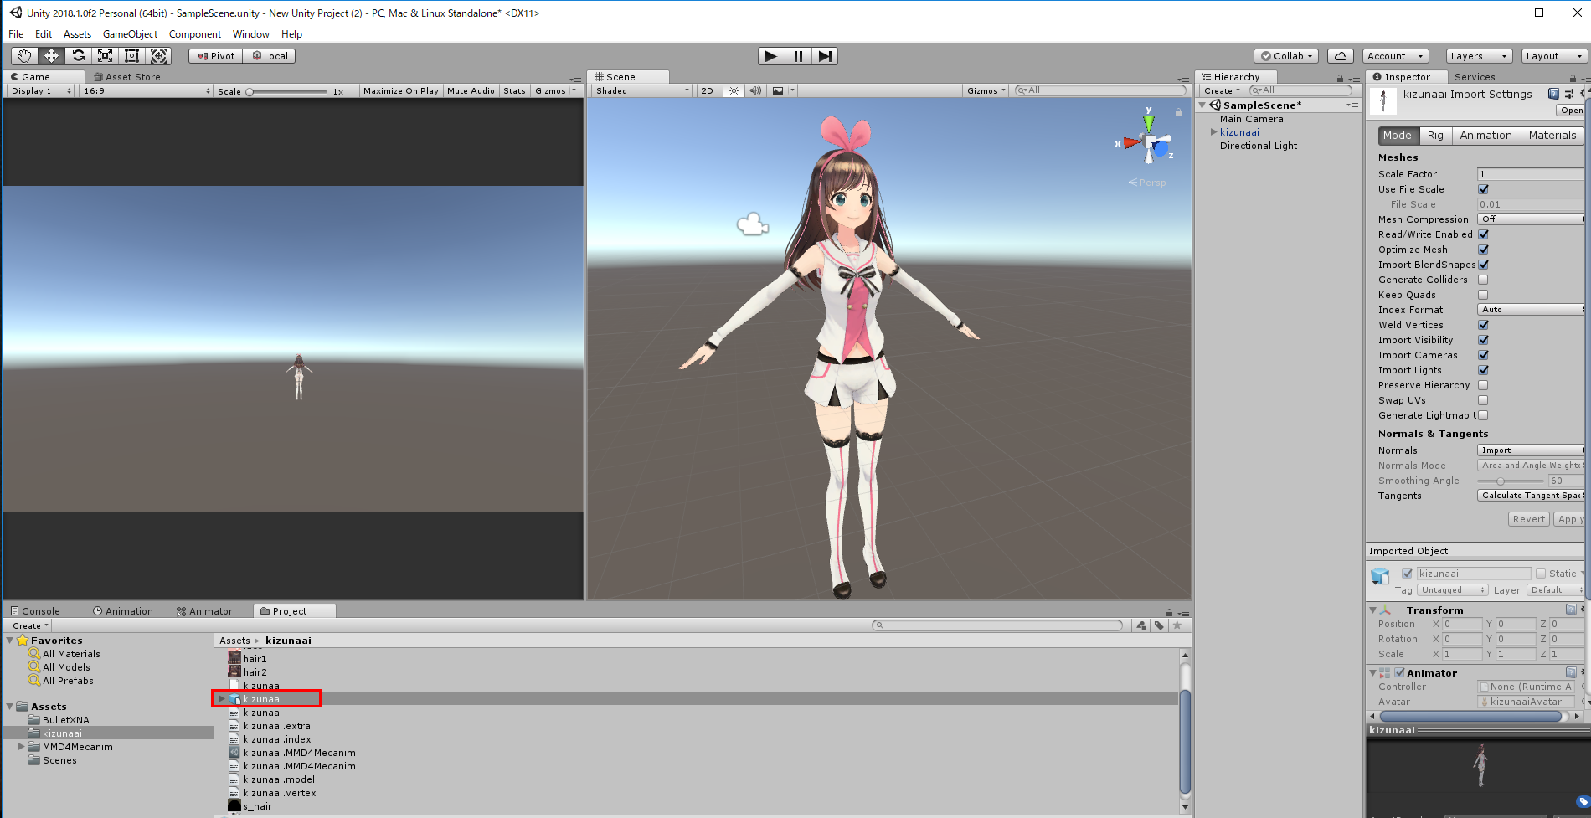Screen dimensions: 1591x818
Task: Toggle the Static checkbox
Action: (1540, 574)
